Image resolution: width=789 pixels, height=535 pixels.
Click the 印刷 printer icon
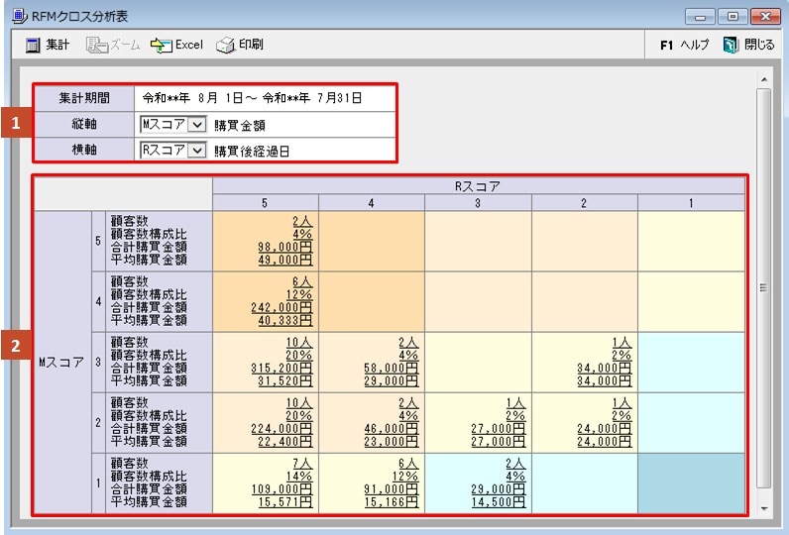225,46
